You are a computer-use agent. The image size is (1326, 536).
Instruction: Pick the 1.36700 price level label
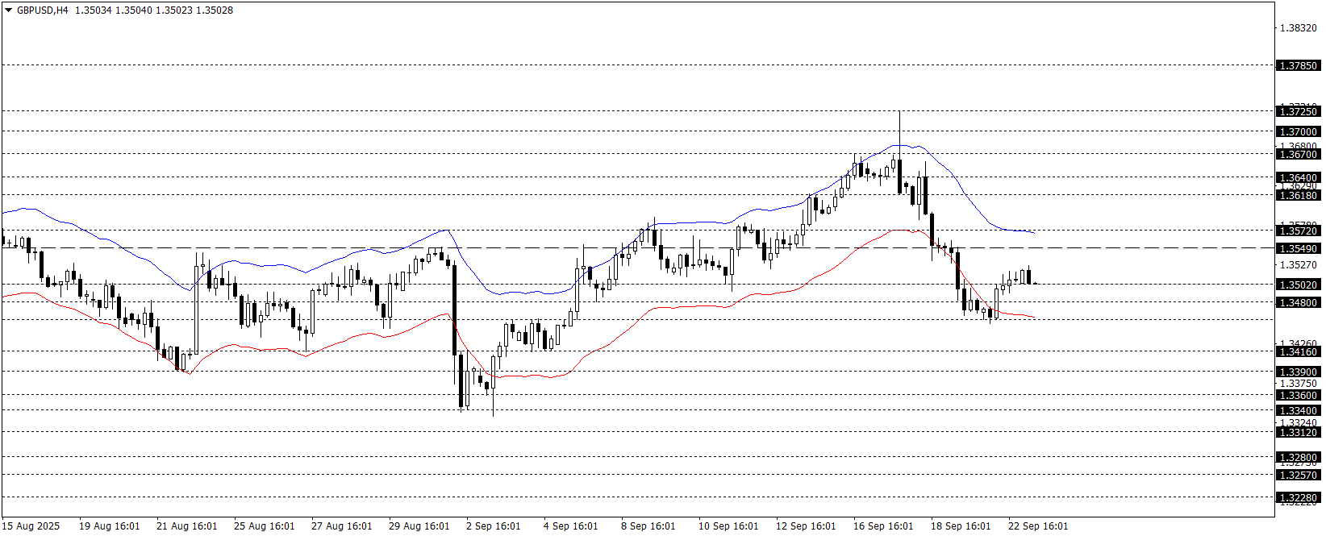click(1299, 154)
